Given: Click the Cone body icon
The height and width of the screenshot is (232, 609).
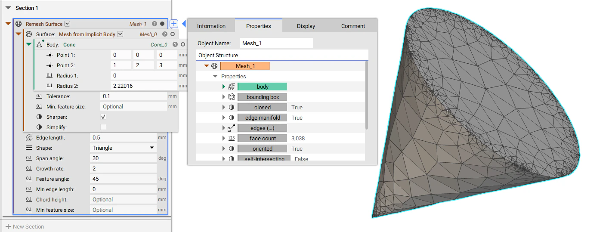Looking at the screenshot, I should pos(40,44).
